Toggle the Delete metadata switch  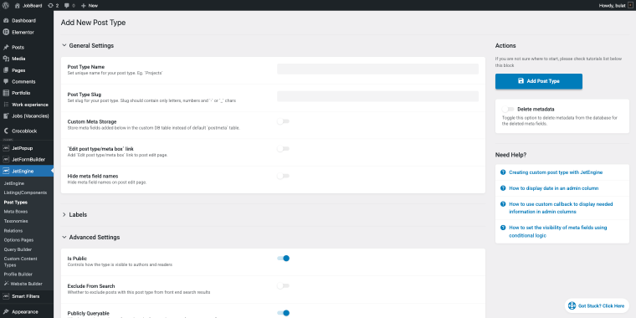[x=508, y=109]
